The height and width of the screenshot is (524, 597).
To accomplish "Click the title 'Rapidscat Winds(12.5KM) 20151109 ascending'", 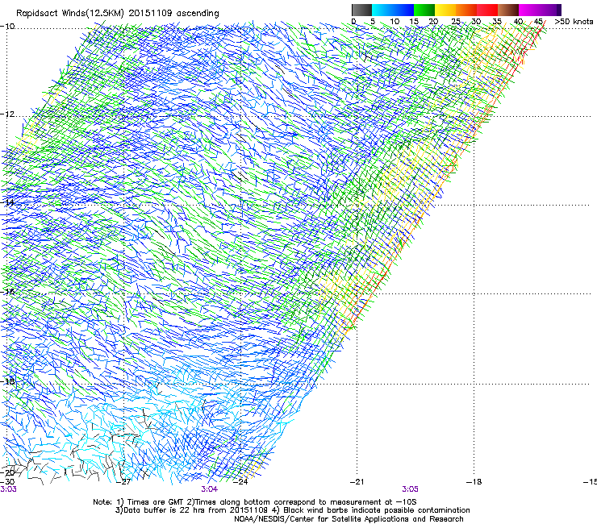I will (118, 14).
